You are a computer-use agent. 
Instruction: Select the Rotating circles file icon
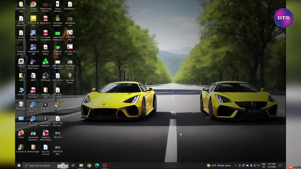point(21,50)
